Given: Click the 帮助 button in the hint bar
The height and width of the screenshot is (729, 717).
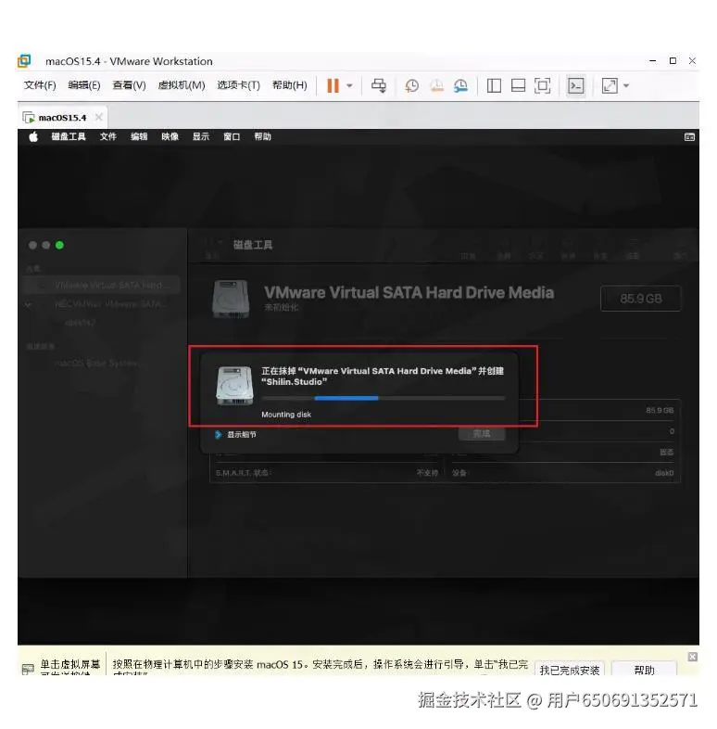Looking at the screenshot, I should coord(644,670).
